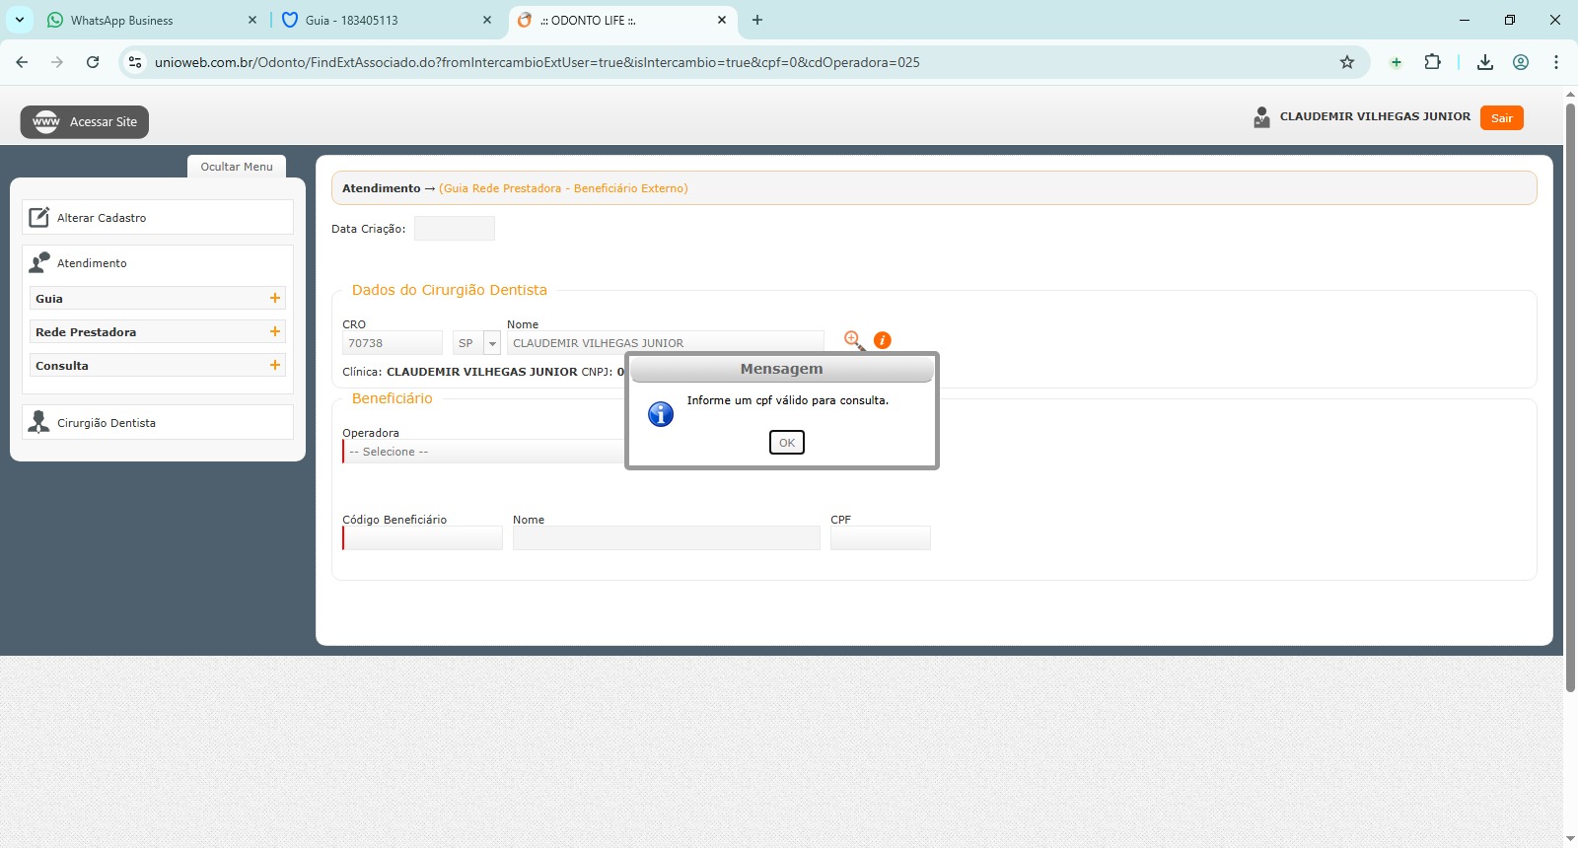Reload the page
The height and width of the screenshot is (848, 1578).
[93, 62]
